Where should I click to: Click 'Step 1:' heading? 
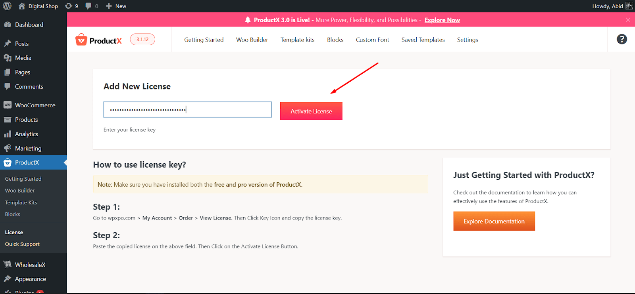click(x=106, y=207)
